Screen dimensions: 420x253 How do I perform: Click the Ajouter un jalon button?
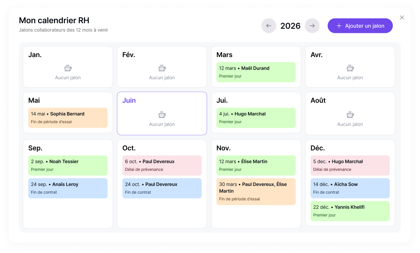(360, 26)
